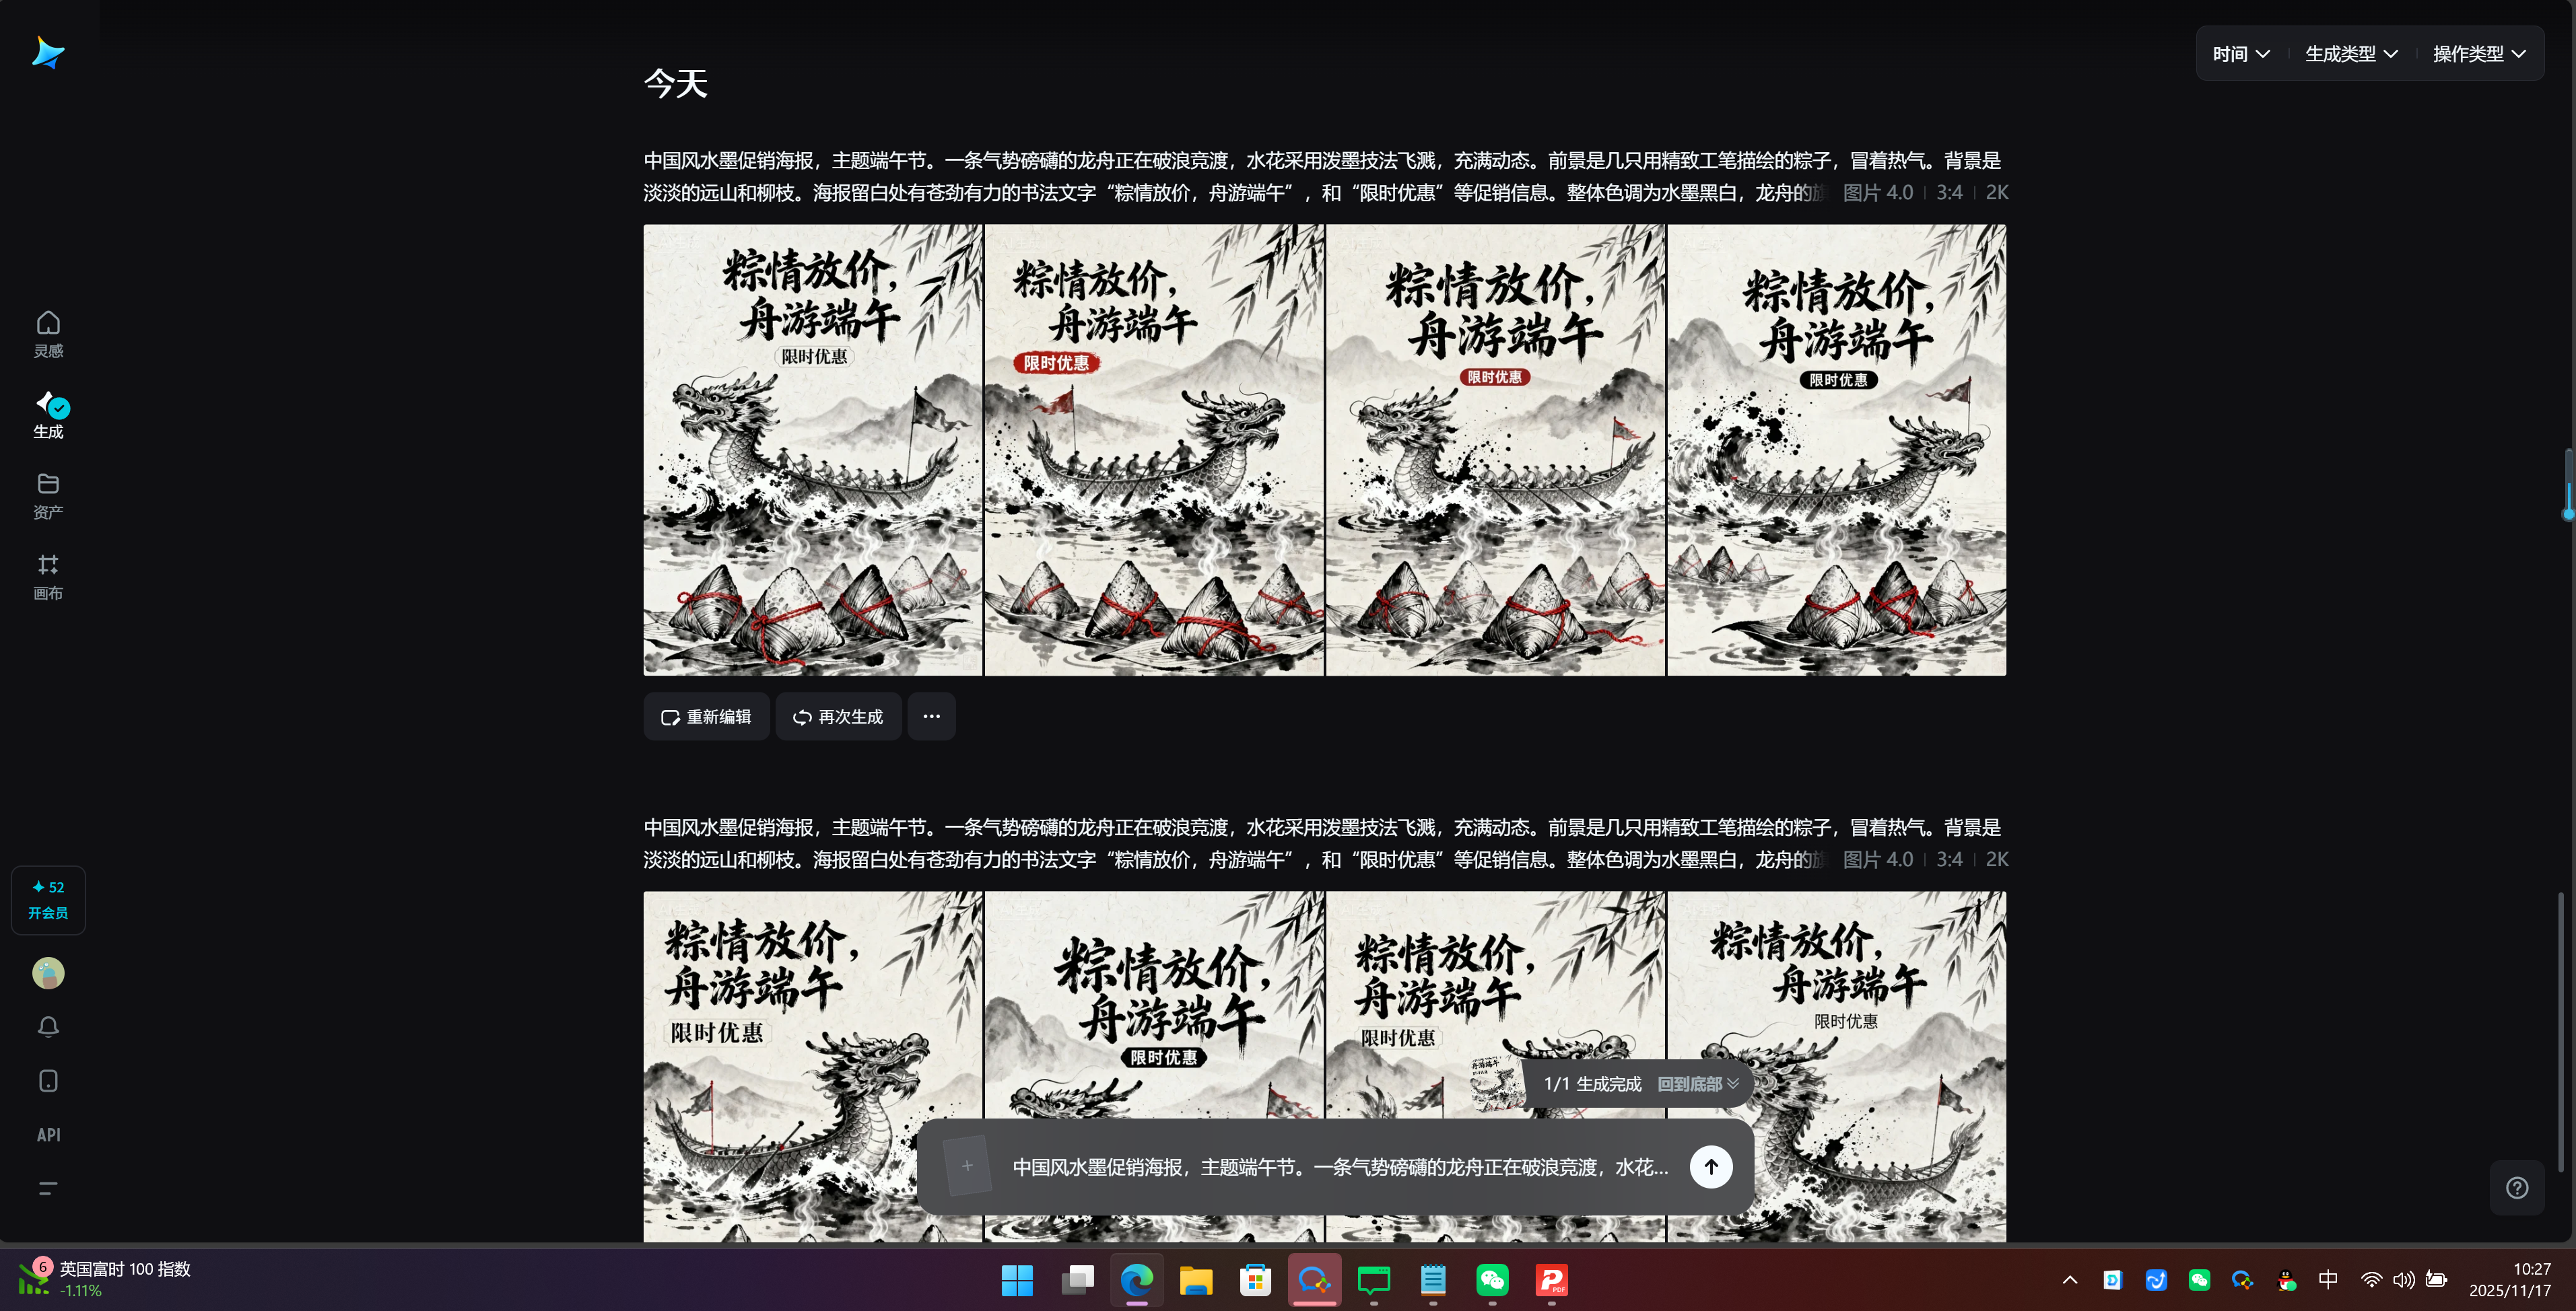The width and height of the screenshot is (2576, 1311).
Task: Submit the prompt with the arrow button
Action: click(1711, 1166)
